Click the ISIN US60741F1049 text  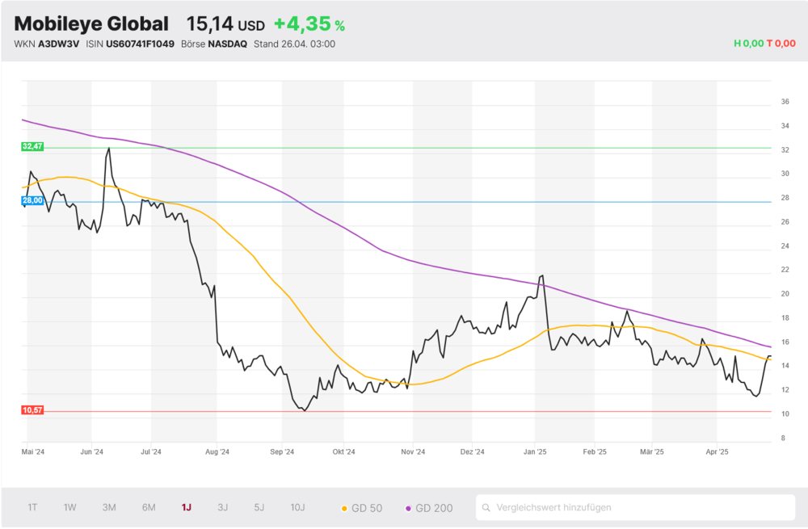pos(130,44)
